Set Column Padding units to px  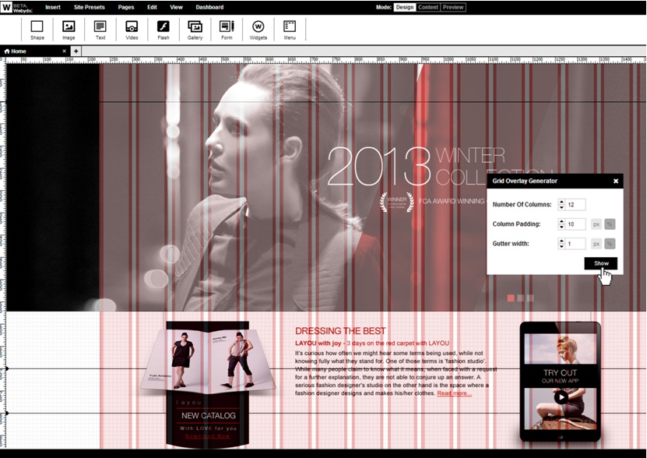coord(596,224)
